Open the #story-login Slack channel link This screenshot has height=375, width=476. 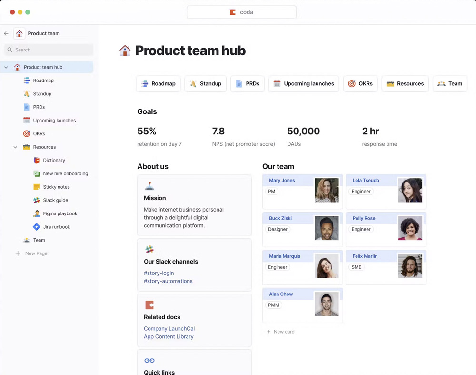click(x=159, y=273)
